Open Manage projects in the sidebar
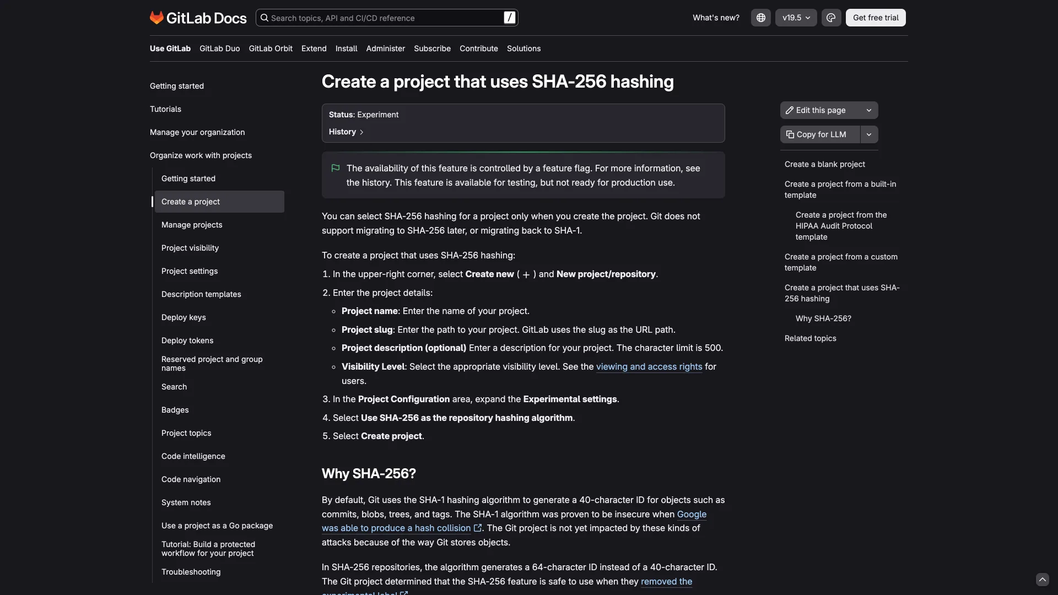 pyautogui.click(x=192, y=225)
